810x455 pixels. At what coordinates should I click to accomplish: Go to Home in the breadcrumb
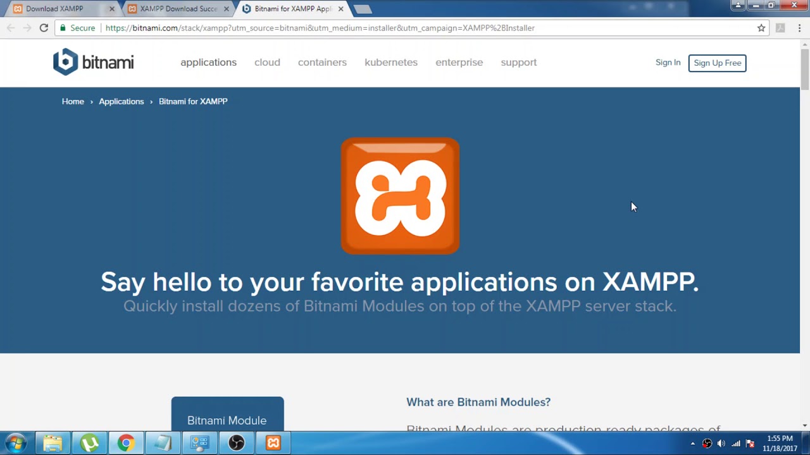[73, 101]
